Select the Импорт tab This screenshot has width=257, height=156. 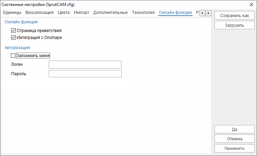[81, 13]
